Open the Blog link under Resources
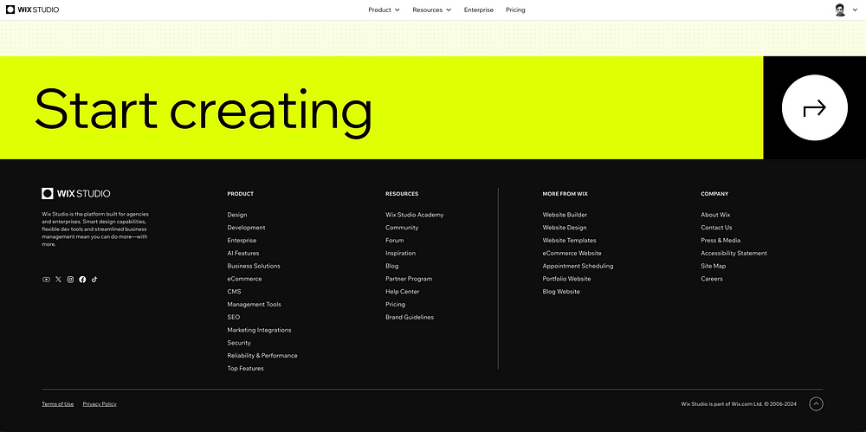The height and width of the screenshot is (432, 866). (x=392, y=266)
